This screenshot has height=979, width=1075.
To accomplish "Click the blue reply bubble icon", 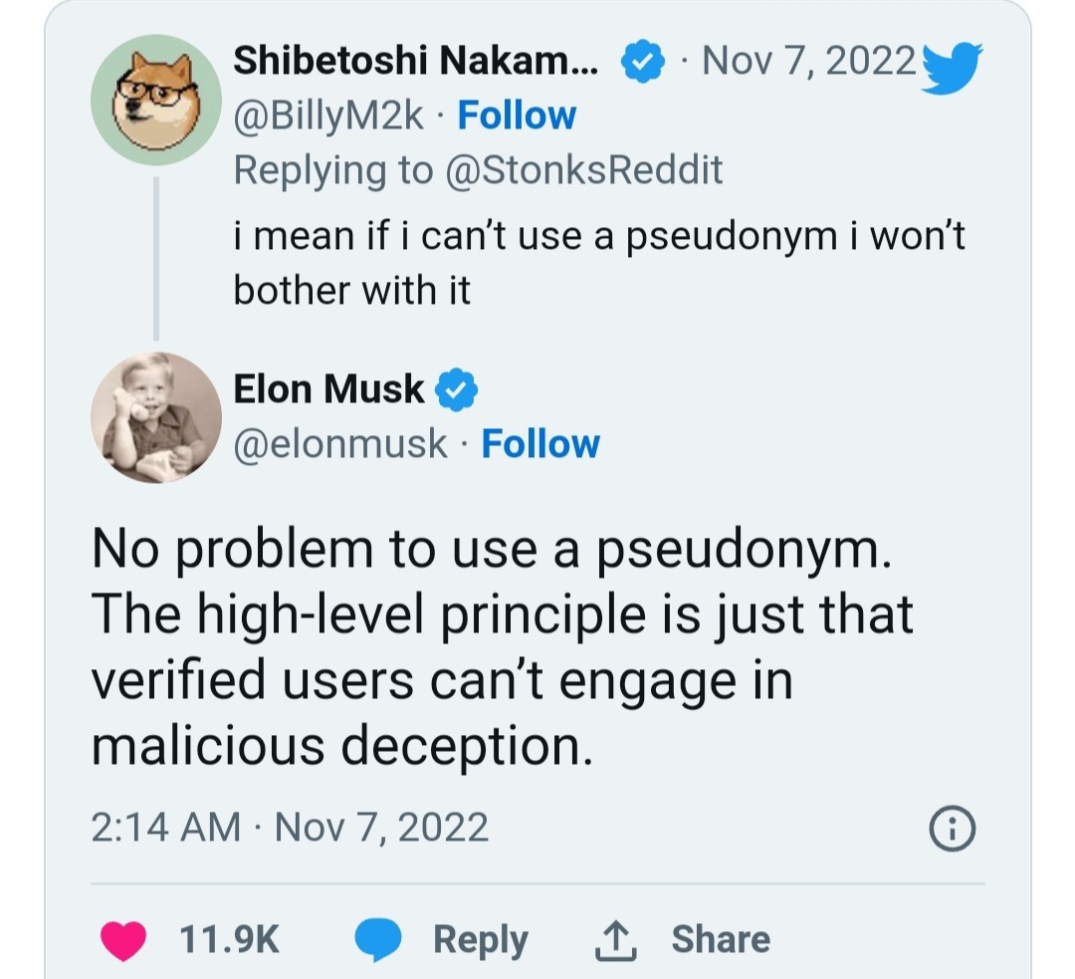I will point(379,939).
